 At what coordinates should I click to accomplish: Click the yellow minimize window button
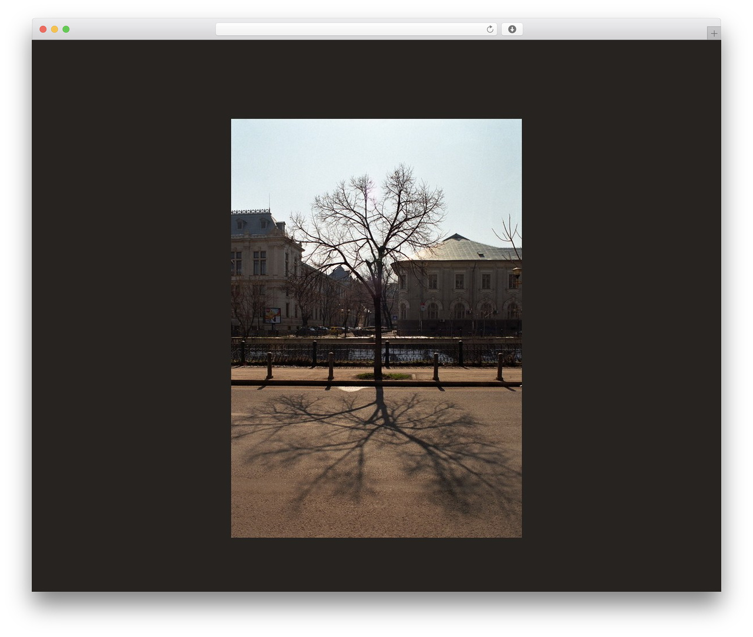tap(54, 29)
